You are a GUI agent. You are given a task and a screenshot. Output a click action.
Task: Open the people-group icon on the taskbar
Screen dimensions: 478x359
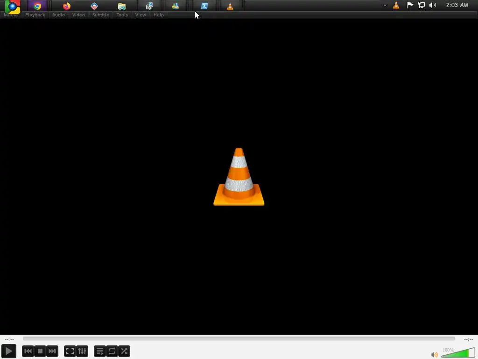tap(176, 6)
